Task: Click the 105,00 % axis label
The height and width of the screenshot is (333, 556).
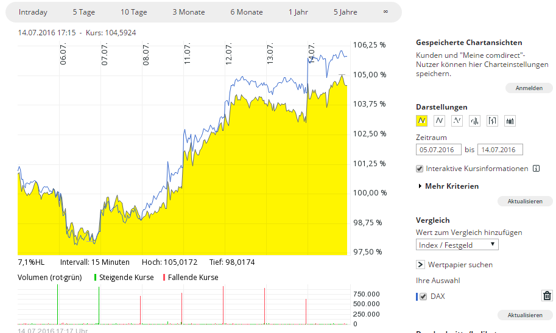Action: coord(369,74)
